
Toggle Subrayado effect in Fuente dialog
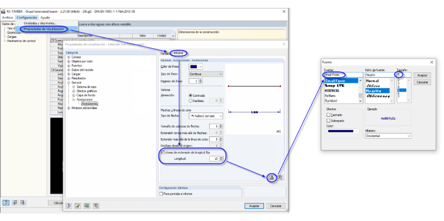328,121
